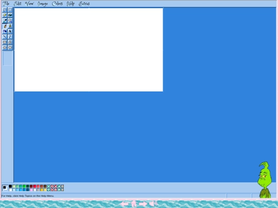Select the Curve tool

point(10,37)
